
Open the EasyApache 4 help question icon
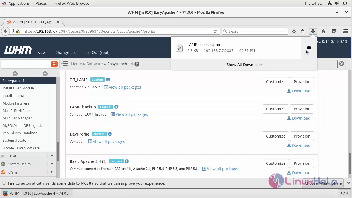coord(137,64)
